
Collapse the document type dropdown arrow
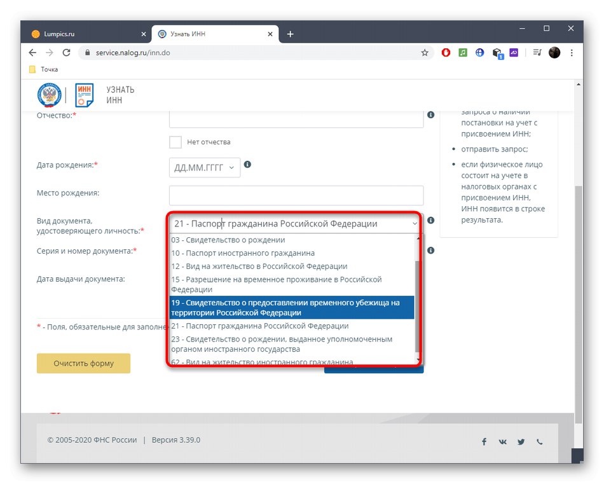(x=415, y=223)
